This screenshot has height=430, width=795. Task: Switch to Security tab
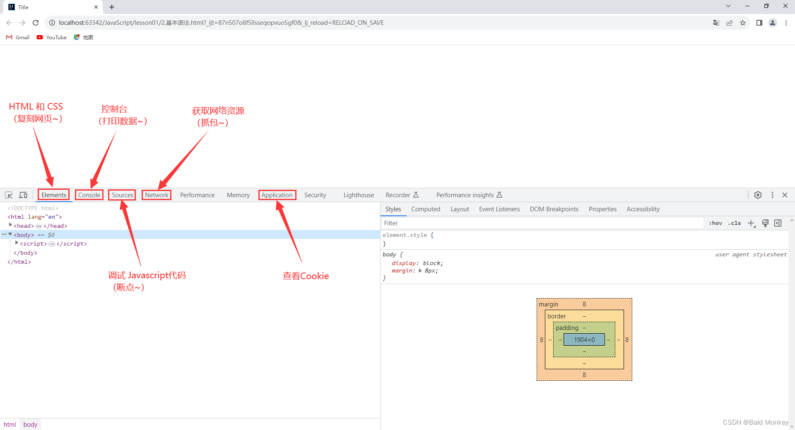[315, 195]
